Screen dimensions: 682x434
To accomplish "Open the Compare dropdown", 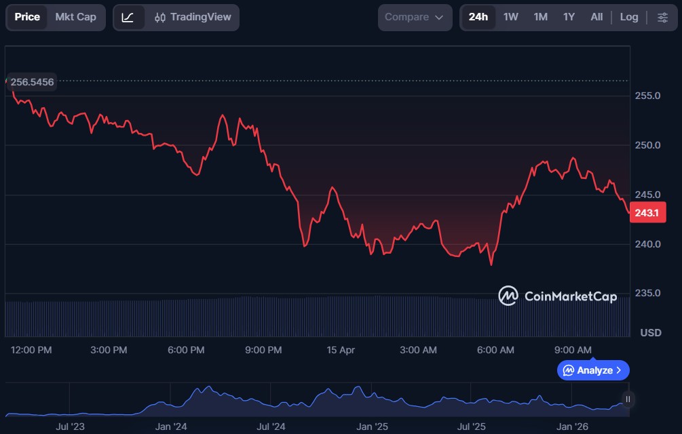I will [x=415, y=17].
